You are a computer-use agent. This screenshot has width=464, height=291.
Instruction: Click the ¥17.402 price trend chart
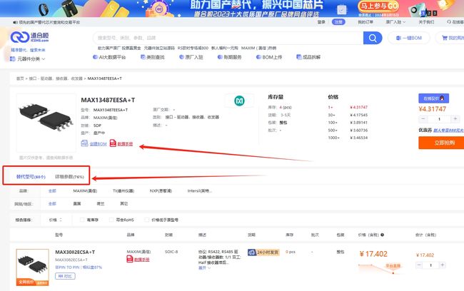380,268
